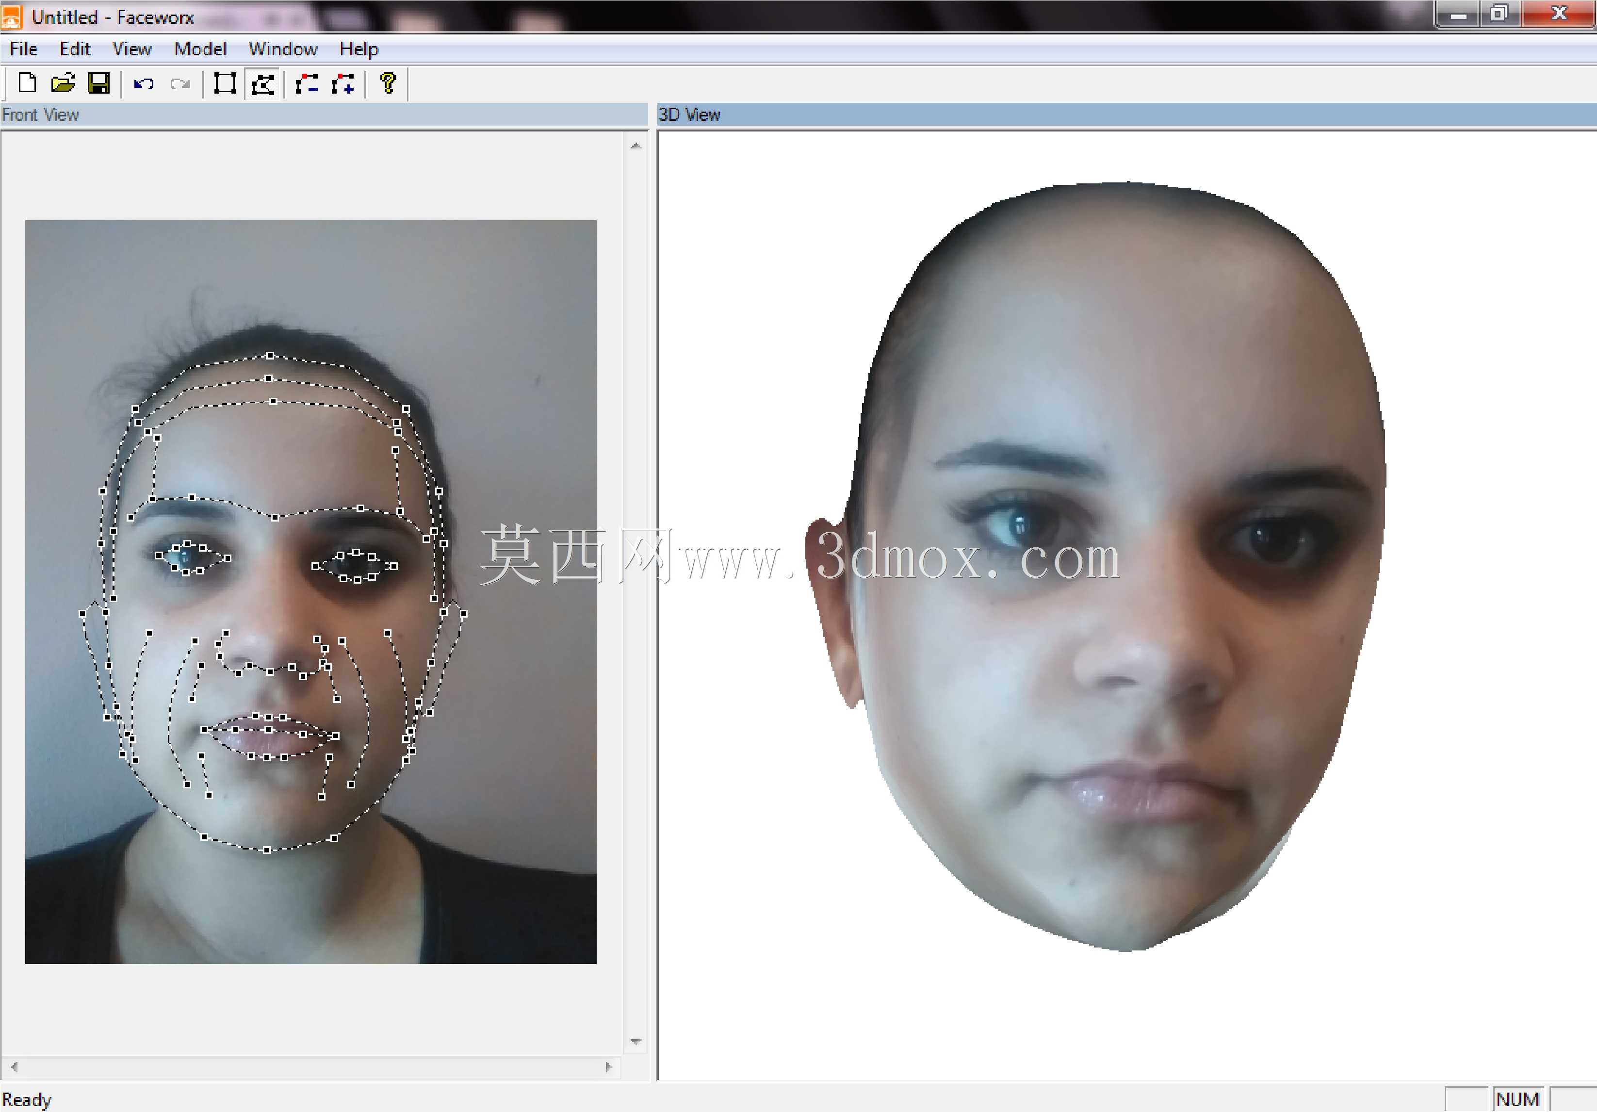This screenshot has width=1597, height=1112.
Task: Open the View menu
Action: 132,49
